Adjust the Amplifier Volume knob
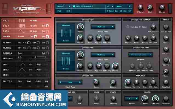This screenshot has height=109, width=175. [128, 82]
